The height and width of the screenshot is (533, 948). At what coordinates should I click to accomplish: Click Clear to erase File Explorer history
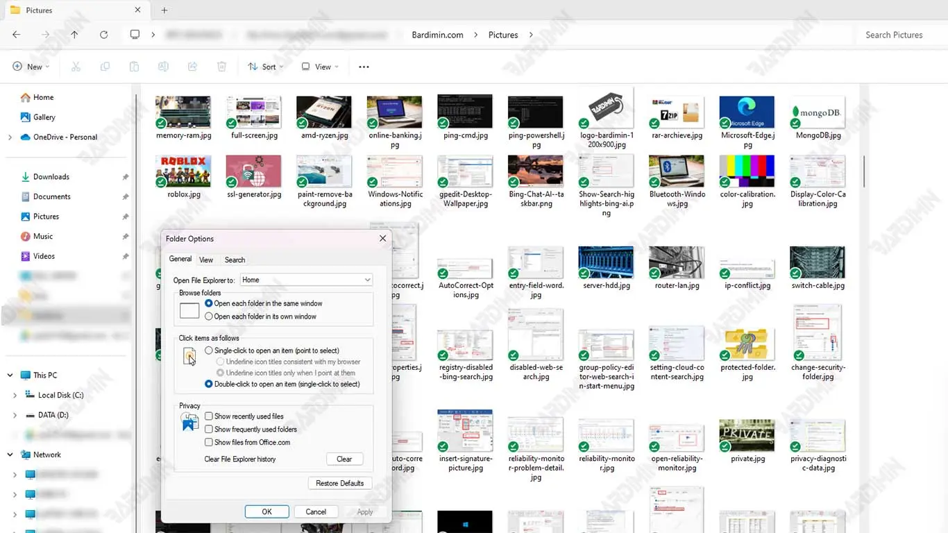(344, 459)
